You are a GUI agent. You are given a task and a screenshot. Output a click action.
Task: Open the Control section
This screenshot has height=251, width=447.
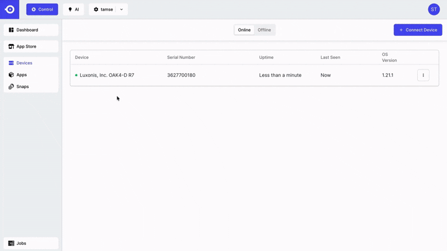pos(42,9)
